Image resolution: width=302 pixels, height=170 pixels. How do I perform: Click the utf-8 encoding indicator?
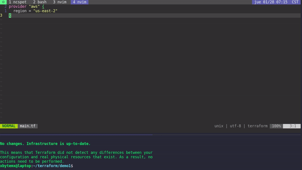coord(235,126)
